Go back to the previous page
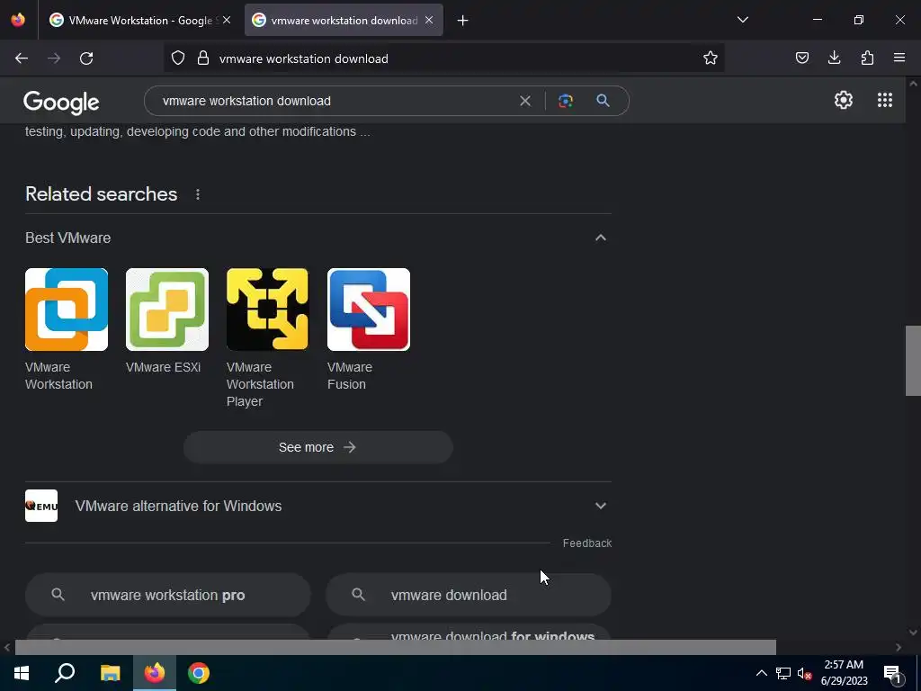921x691 pixels. pos(22,58)
